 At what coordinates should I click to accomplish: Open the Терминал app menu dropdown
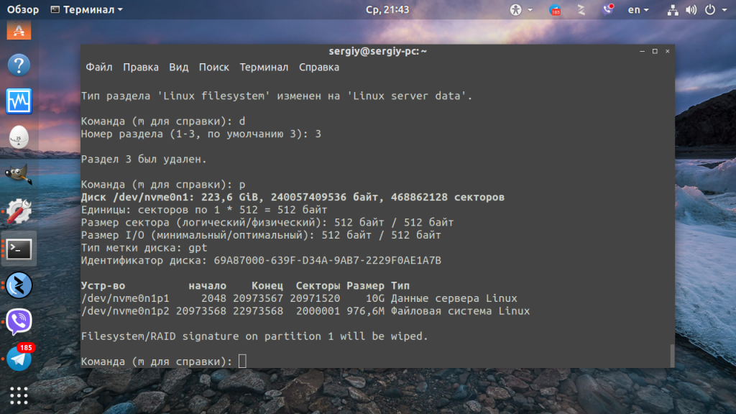(87, 10)
